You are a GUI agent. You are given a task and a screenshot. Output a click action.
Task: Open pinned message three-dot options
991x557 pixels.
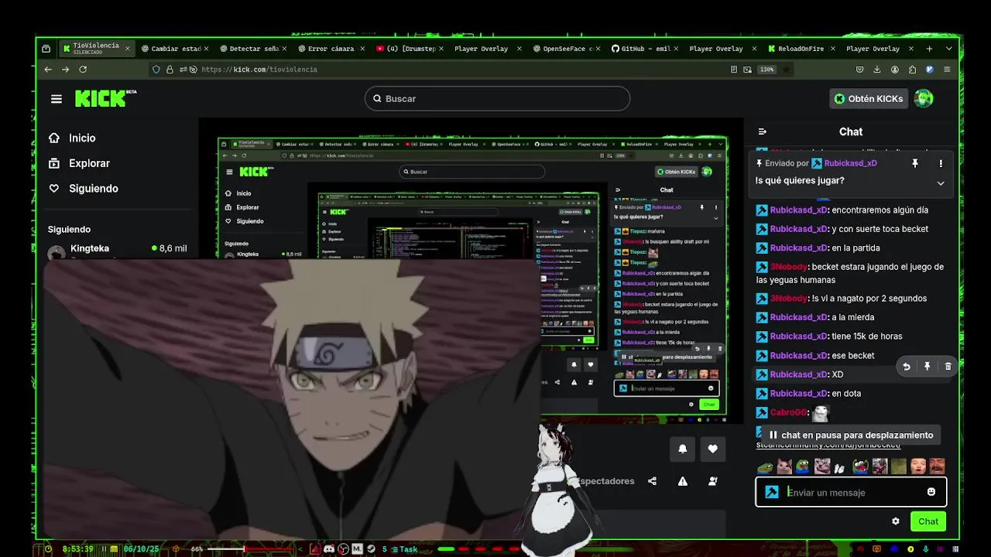(941, 163)
